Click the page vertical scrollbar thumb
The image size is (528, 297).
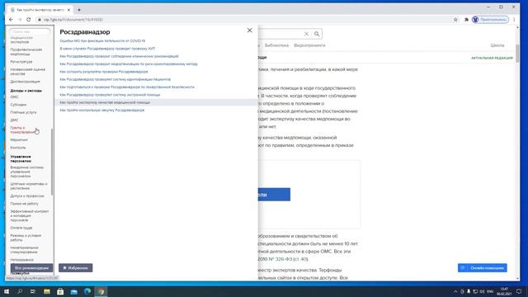517,54
